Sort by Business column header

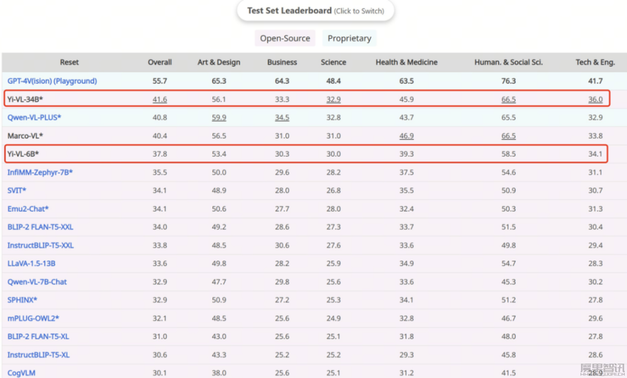point(282,63)
